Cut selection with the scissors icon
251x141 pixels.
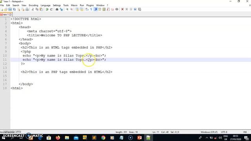pyautogui.click(x=33, y=9)
